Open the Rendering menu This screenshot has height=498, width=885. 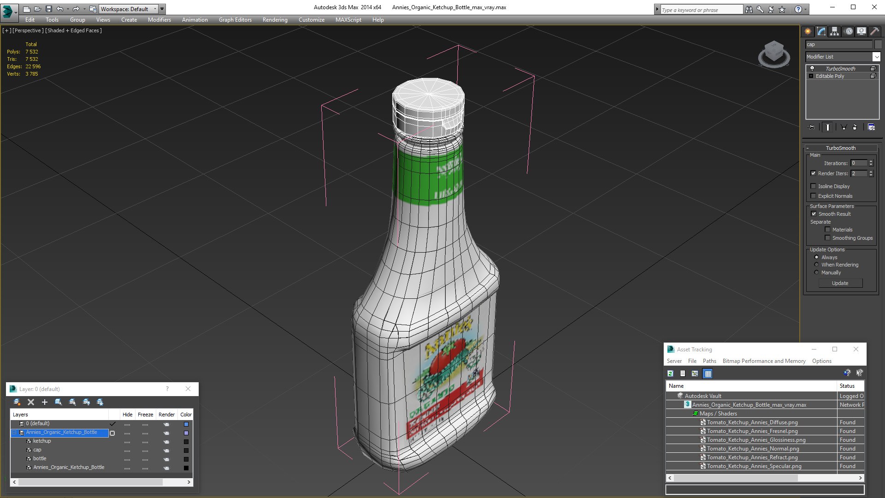(275, 20)
